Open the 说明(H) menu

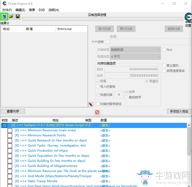tap(54, 10)
